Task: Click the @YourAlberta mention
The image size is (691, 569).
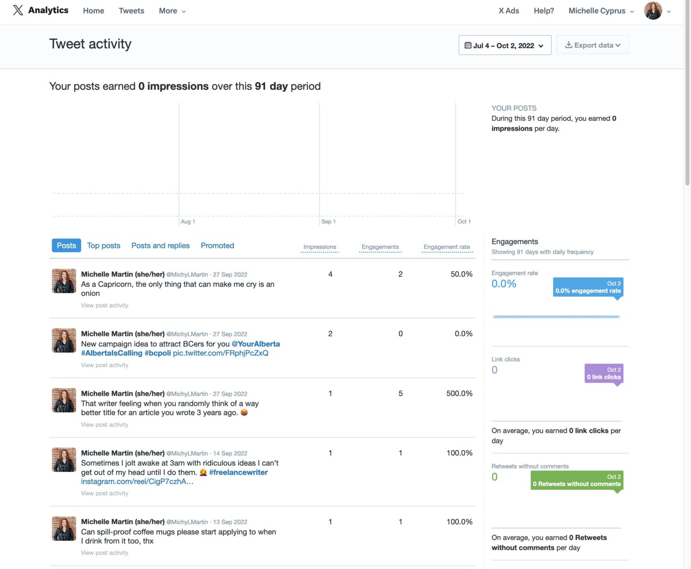Action: (256, 343)
